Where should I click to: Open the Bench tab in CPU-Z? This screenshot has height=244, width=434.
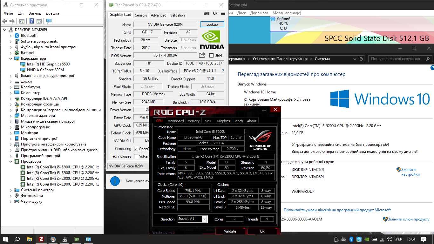(x=238, y=121)
